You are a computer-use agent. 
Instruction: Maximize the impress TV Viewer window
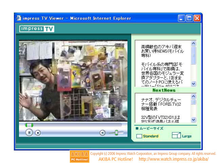[190, 18]
